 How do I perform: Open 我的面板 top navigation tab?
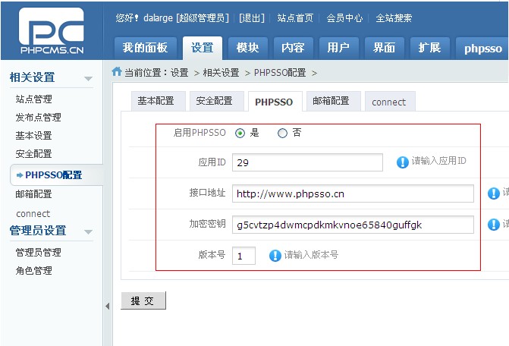[146, 48]
